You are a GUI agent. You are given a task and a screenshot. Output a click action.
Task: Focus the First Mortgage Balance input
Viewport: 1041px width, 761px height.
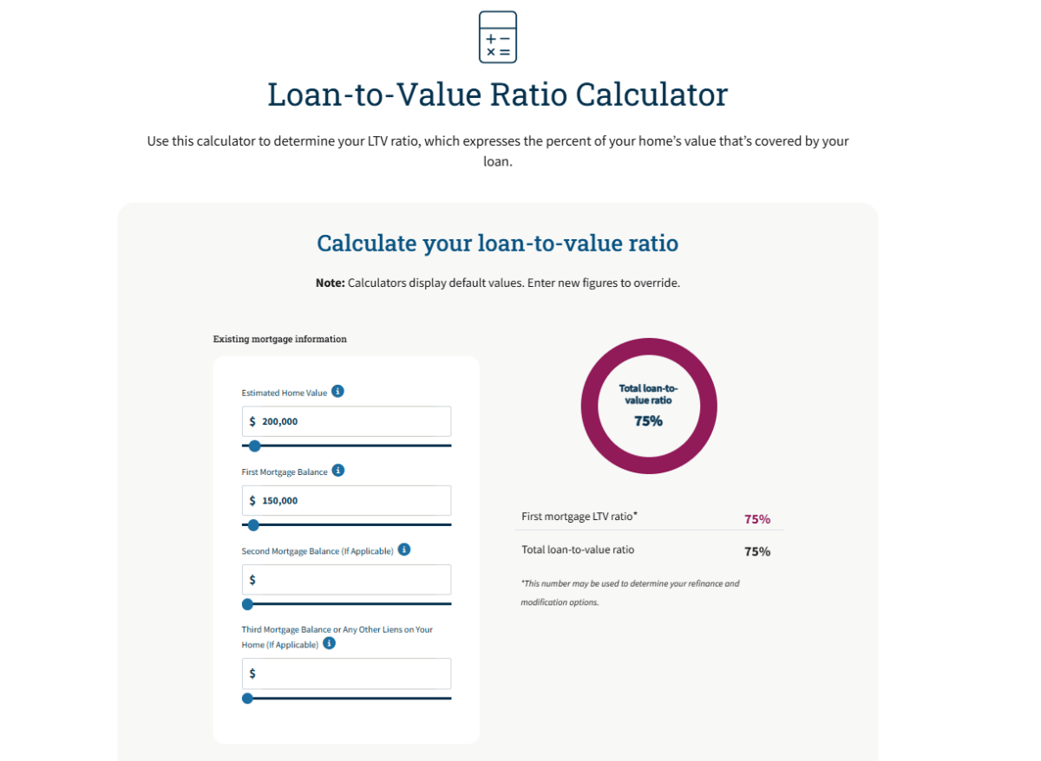click(346, 500)
